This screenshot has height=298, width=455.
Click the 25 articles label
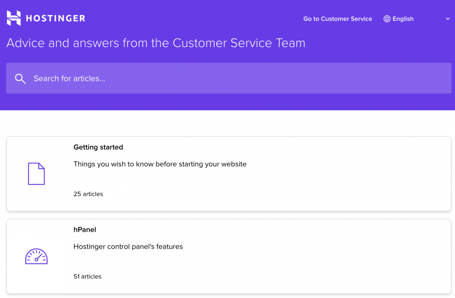pyautogui.click(x=88, y=194)
